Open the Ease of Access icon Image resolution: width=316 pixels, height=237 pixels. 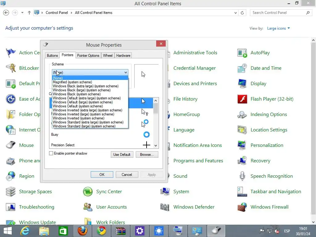(11, 99)
